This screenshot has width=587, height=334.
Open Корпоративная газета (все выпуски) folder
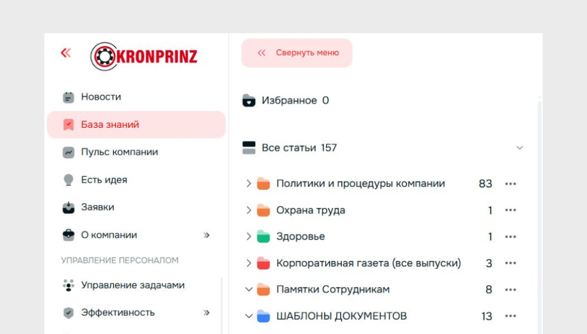pyautogui.click(x=369, y=263)
